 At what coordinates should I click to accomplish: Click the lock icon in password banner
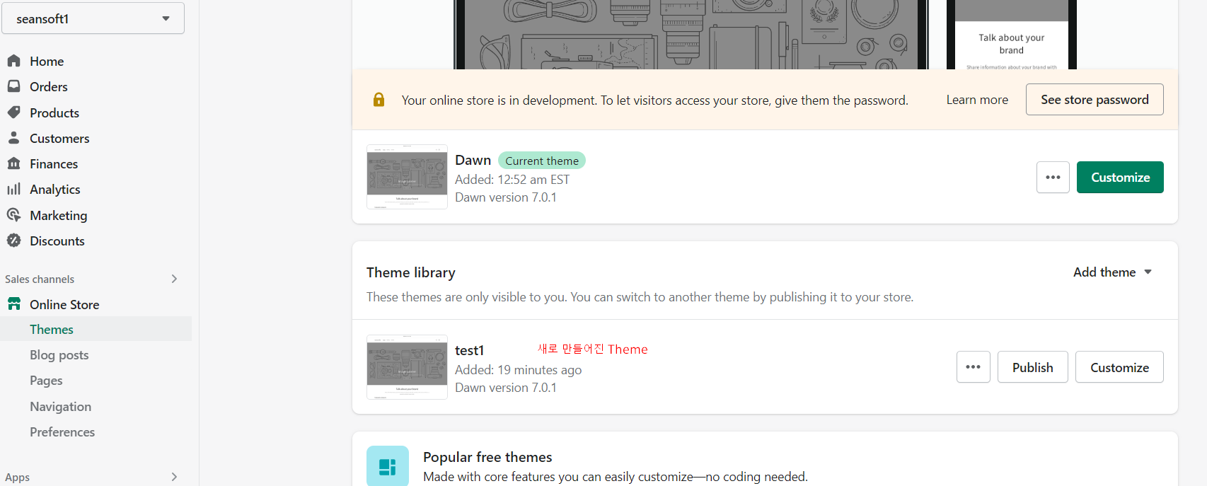379,100
